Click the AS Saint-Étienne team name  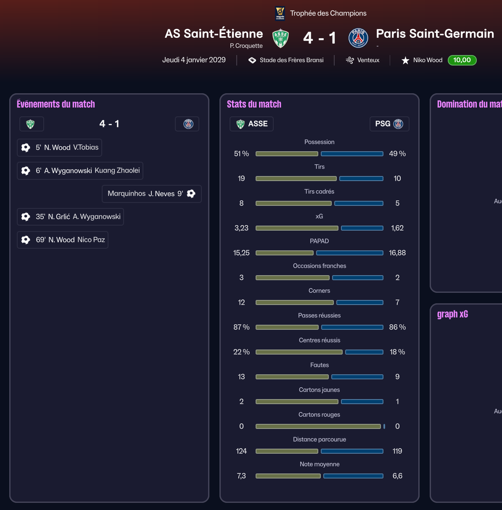pos(214,34)
